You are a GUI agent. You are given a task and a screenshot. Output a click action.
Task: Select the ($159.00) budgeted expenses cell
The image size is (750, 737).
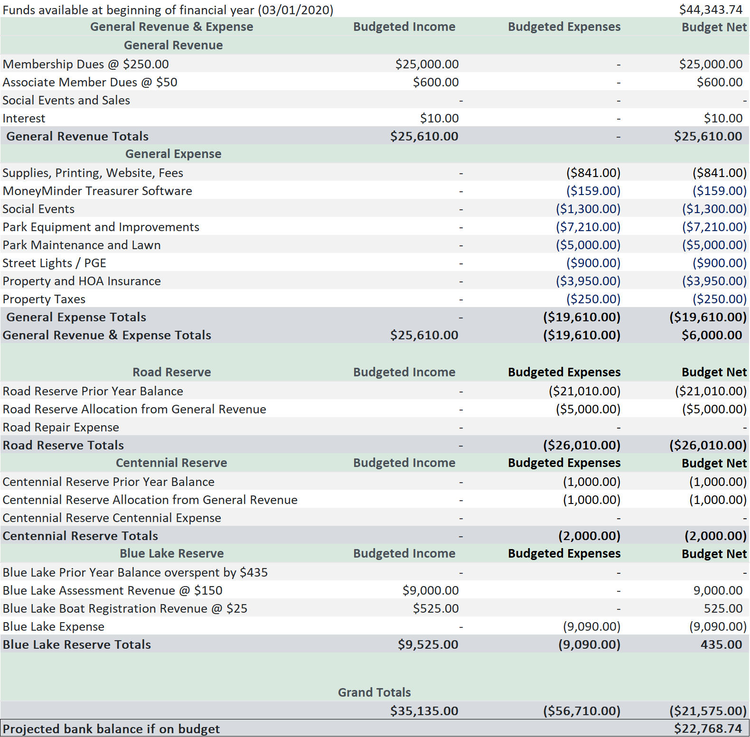point(593,191)
